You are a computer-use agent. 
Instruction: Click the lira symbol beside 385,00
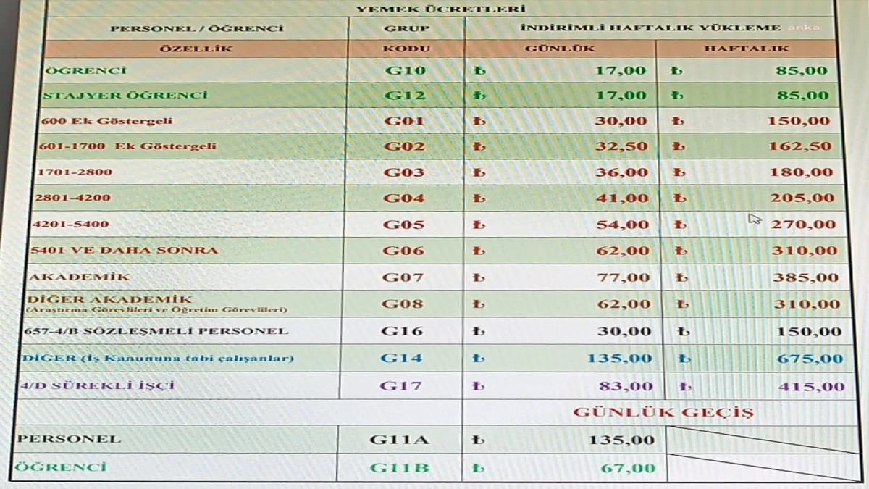pos(680,277)
